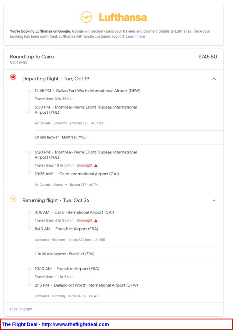233x330 pixels.
Task: Click the Frankfurt departure stop circle at 10:10 AM
Action: [29, 269]
